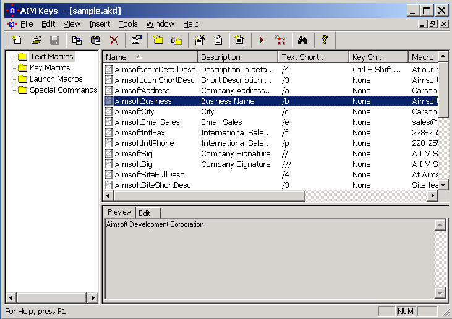Screen dimensions: 452x319
Task: Select the Launch Macros folder
Action: click(x=56, y=79)
